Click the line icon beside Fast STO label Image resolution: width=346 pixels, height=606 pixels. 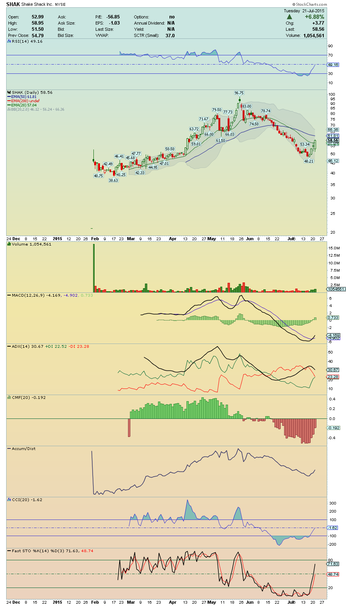(x=9, y=551)
